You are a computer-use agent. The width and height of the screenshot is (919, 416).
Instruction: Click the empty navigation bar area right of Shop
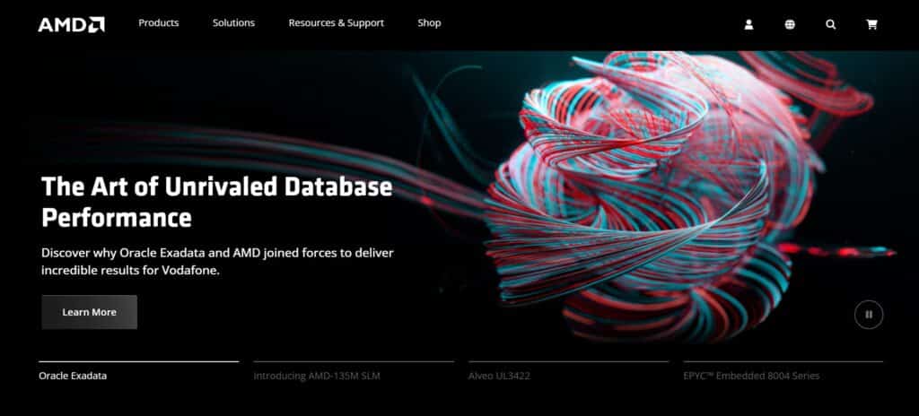point(583,24)
